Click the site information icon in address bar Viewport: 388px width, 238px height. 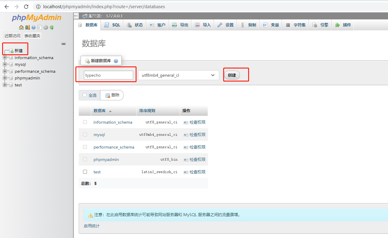(38, 6)
